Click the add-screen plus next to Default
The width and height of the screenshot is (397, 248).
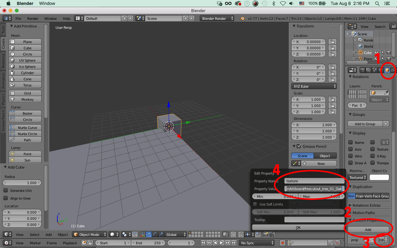tap(124, 18)
